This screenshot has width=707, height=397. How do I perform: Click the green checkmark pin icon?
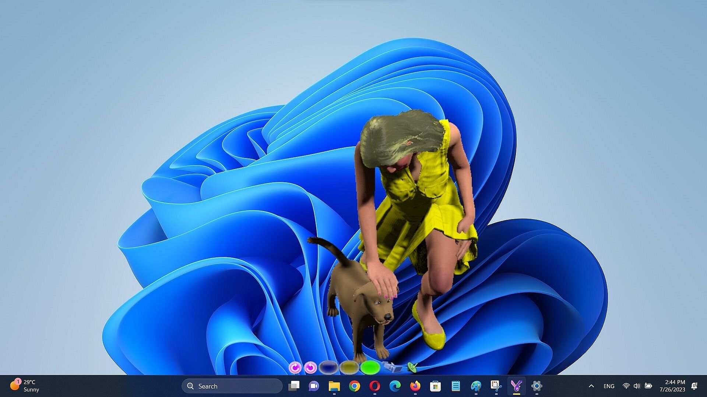point(412,366)
